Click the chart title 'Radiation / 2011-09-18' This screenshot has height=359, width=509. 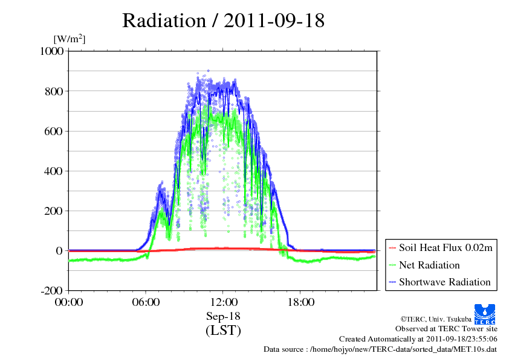coord(223,21)
